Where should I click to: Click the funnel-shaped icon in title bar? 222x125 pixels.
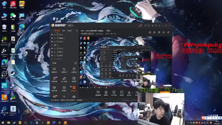[156, 26]
